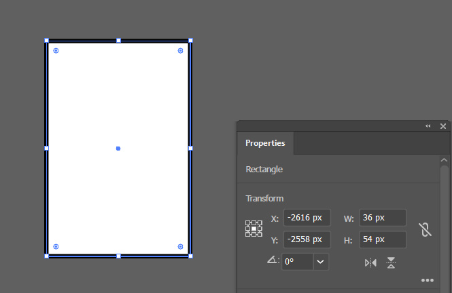Collapse the Properties panel with double arrows
Viewport: 452px width, 293px height.
tap(428, 126)
